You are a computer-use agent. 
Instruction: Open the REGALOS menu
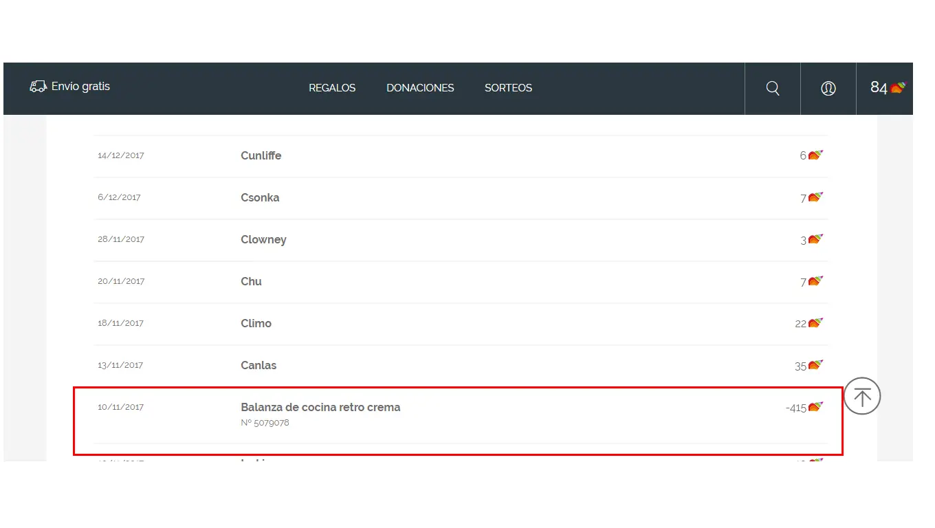click(332, 88)
